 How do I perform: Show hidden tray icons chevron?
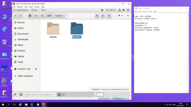(x=165, y=105)
